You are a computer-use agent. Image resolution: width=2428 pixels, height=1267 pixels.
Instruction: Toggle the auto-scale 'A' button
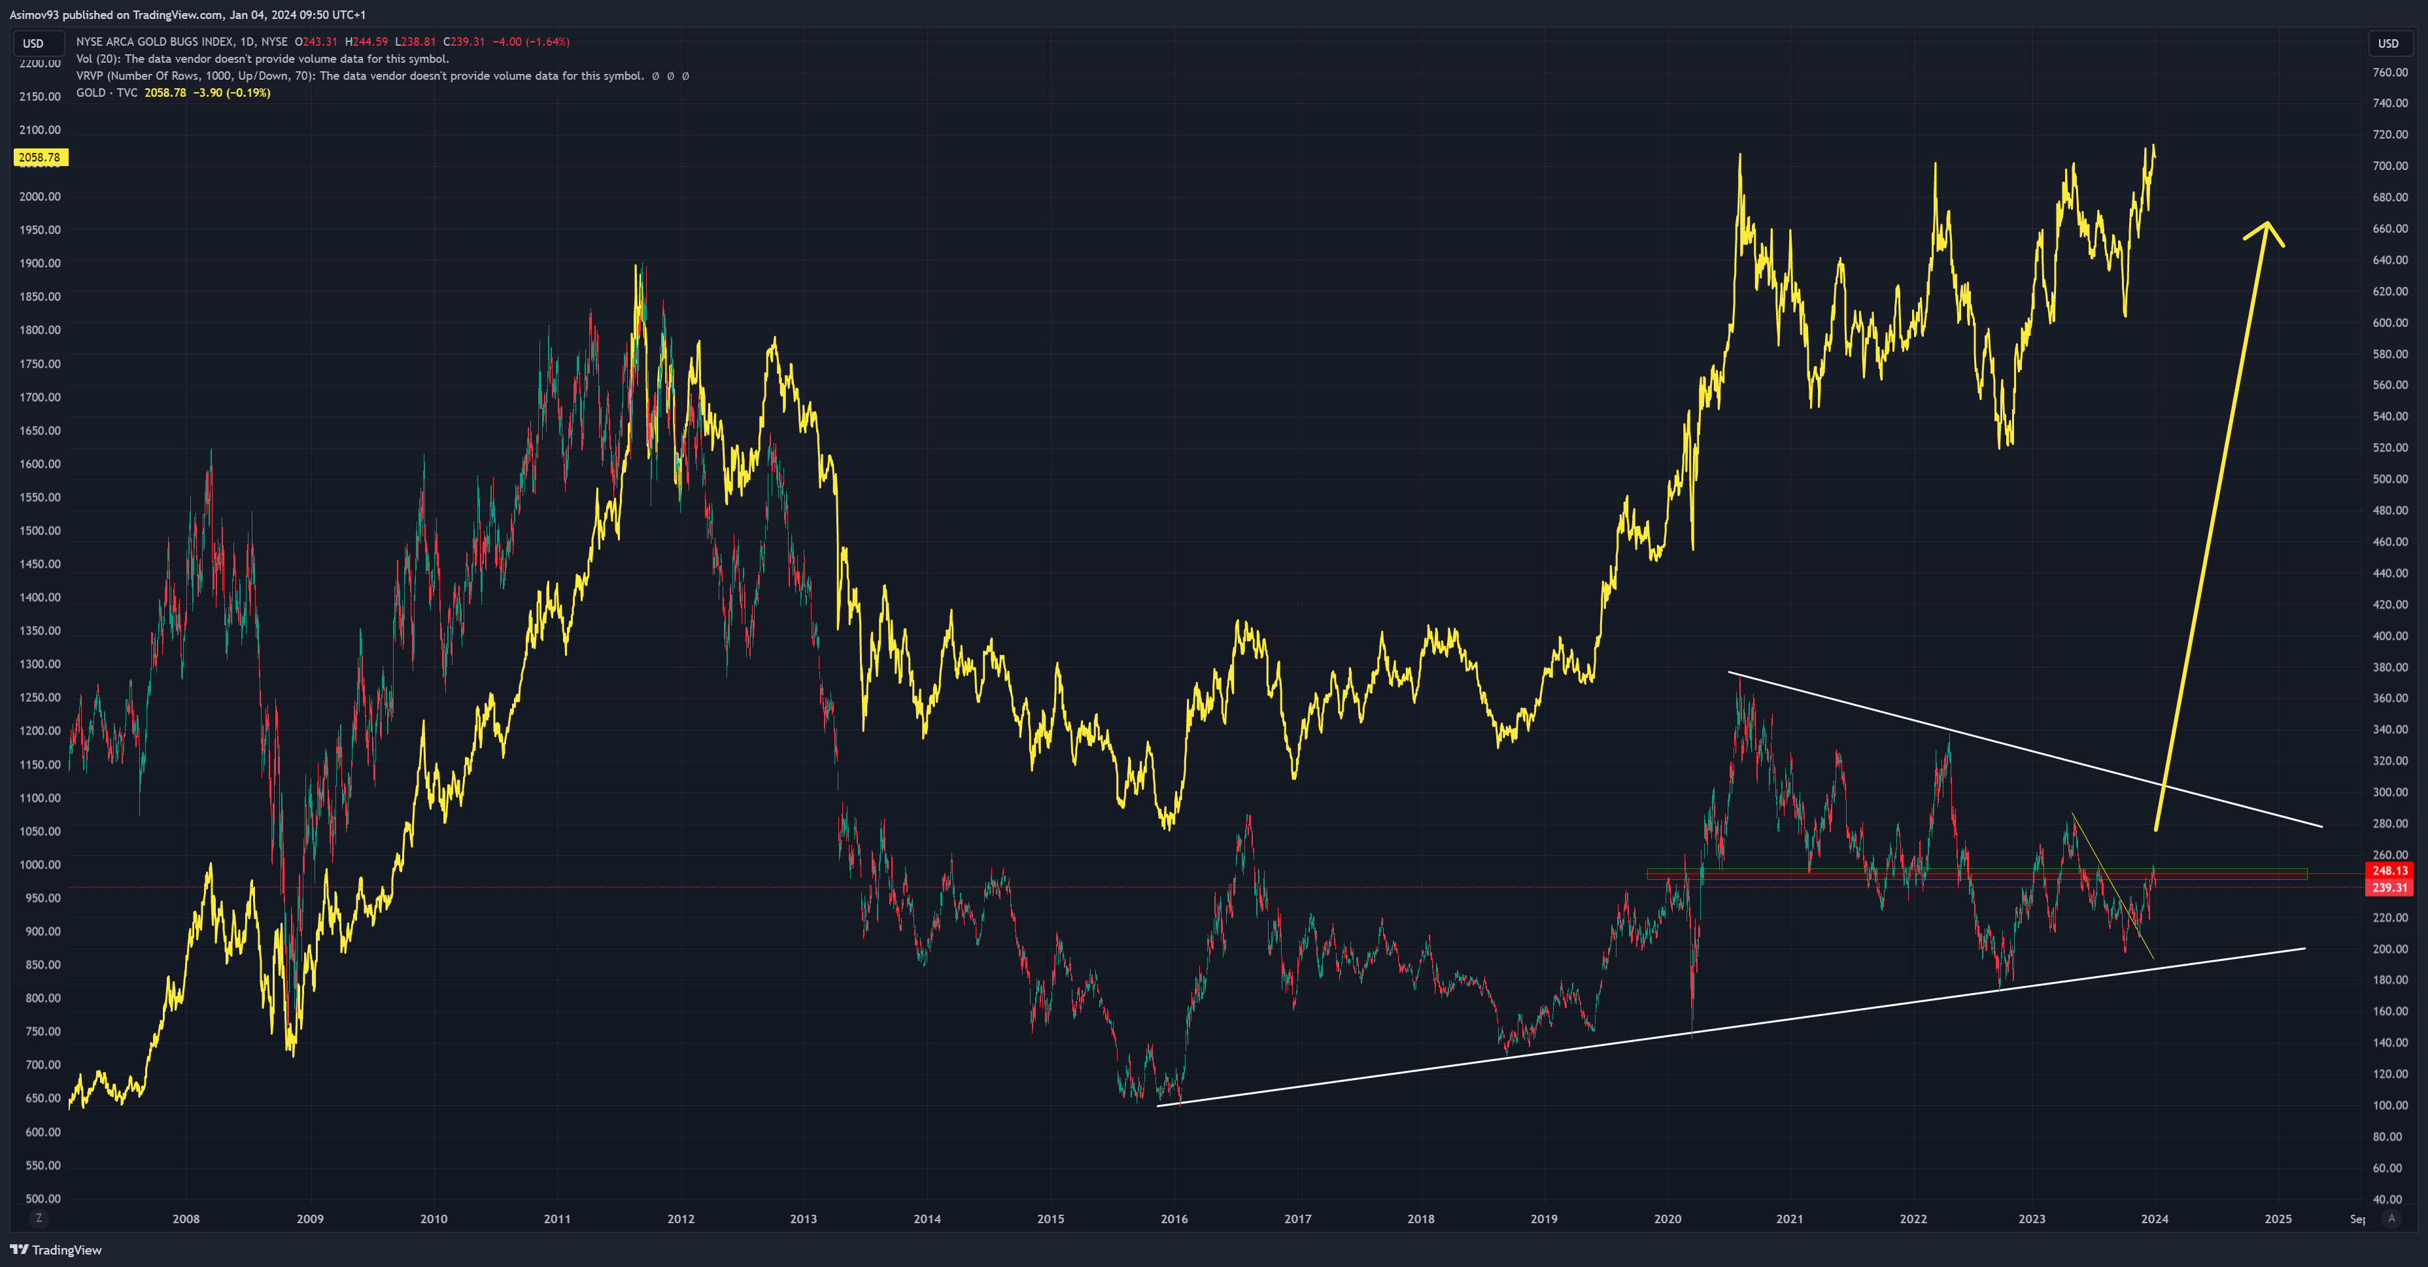2391,1218
